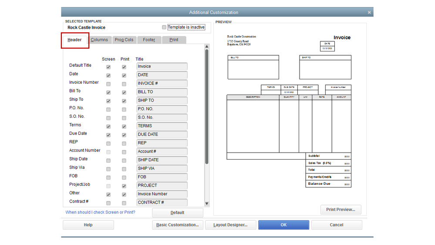Uncheck Print for Due Date
The width and height of the screenshot is (435, 245).
(x=124, y=135)
